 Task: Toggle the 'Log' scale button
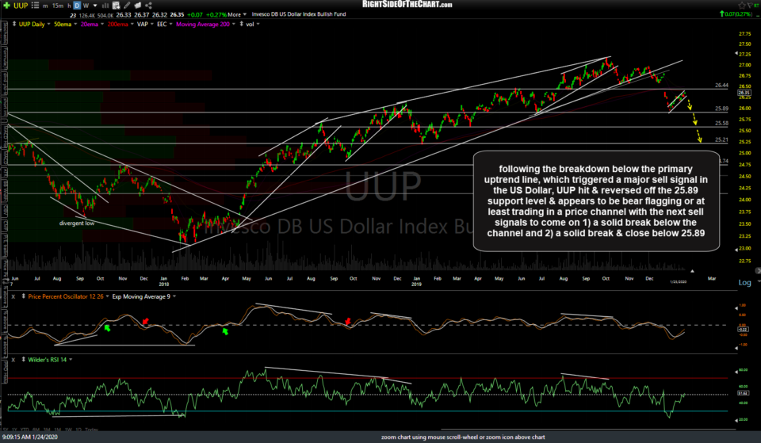(x=744, y=282)
